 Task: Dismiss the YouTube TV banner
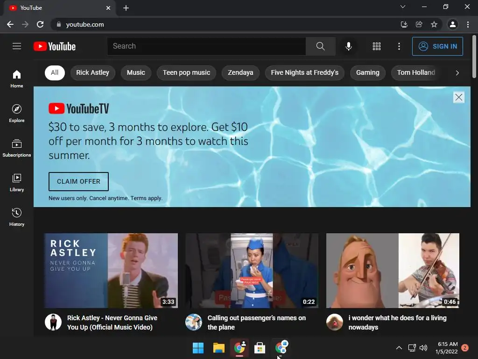[458, 97]
